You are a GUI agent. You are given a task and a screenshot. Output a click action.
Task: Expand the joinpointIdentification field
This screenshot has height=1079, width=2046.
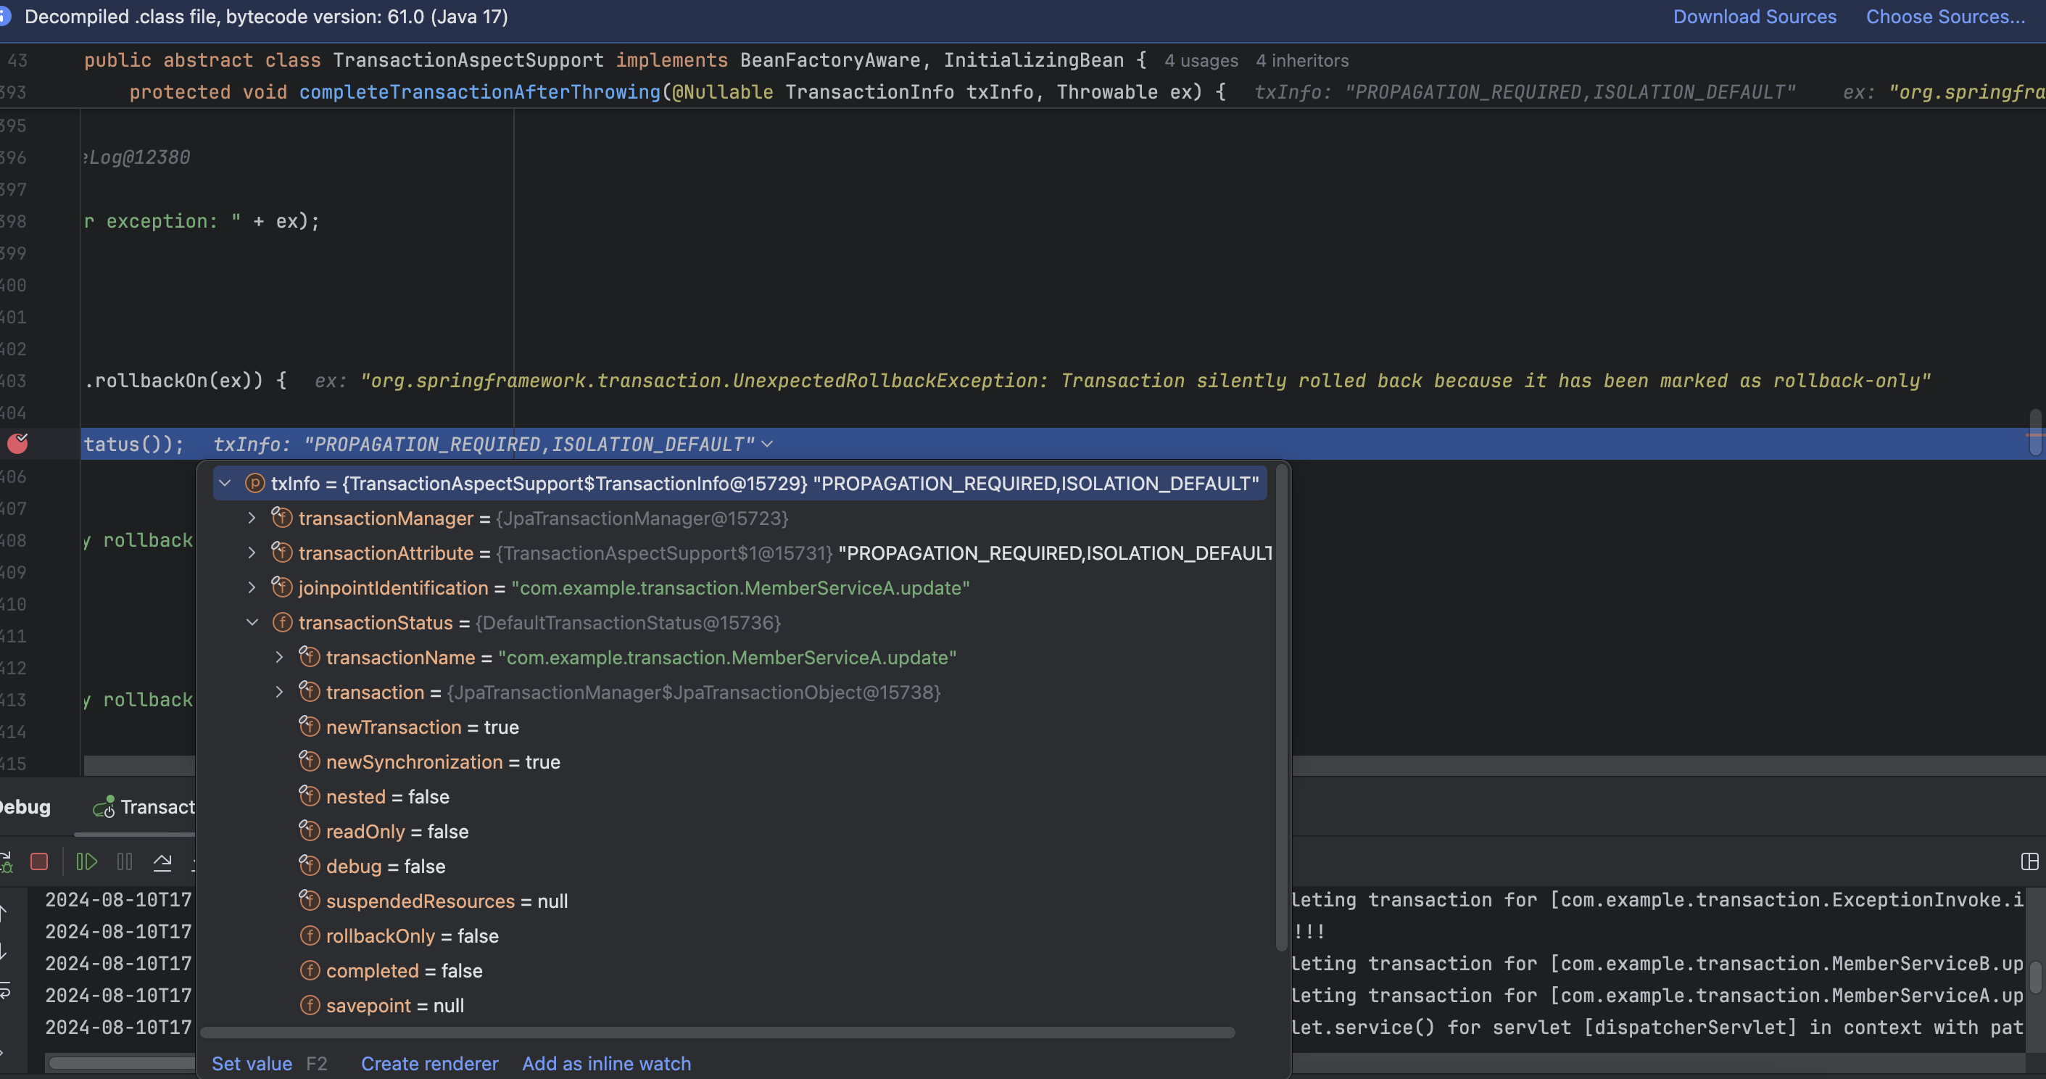tap(252, 587)
